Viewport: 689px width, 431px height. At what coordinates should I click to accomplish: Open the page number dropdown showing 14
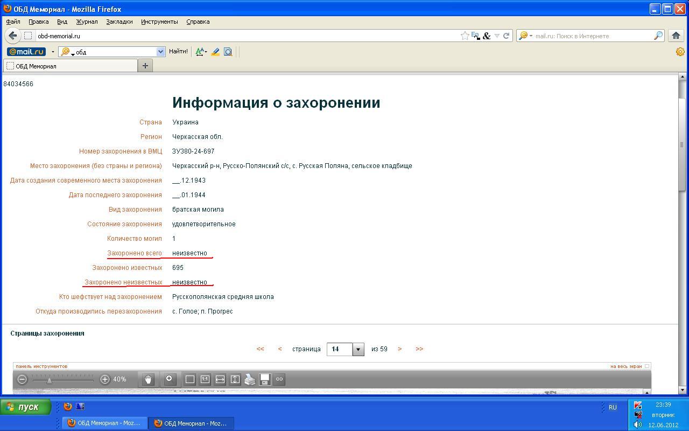[x=358, y=349]
